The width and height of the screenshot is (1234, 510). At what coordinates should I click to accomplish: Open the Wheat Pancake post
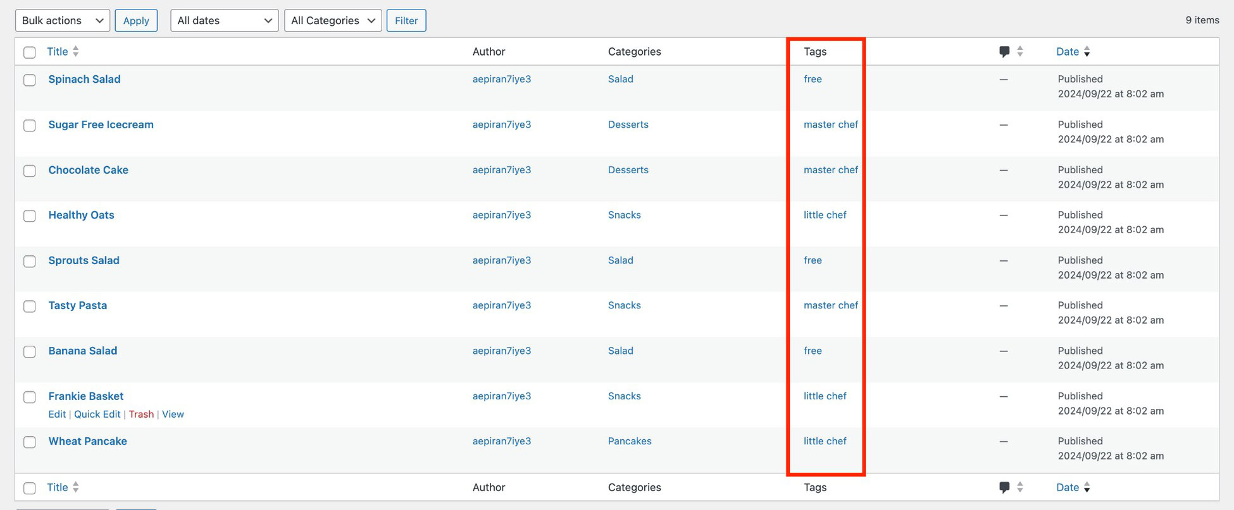87,441
